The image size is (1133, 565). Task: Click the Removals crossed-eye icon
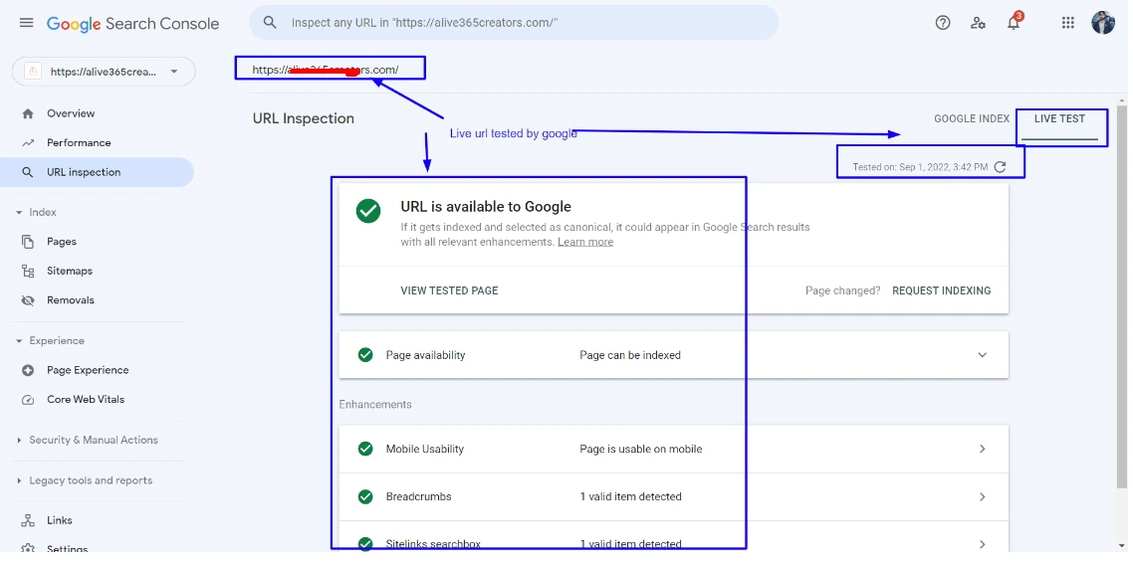tap(28, 300)
